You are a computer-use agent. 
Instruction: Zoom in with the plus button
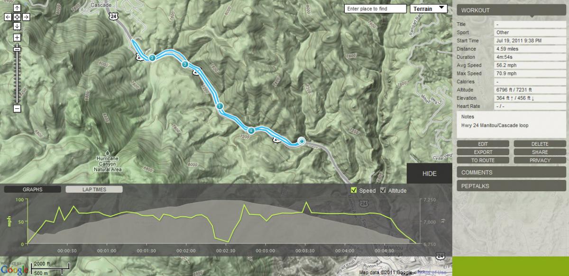pyautogui.click(x=17, y=37)
